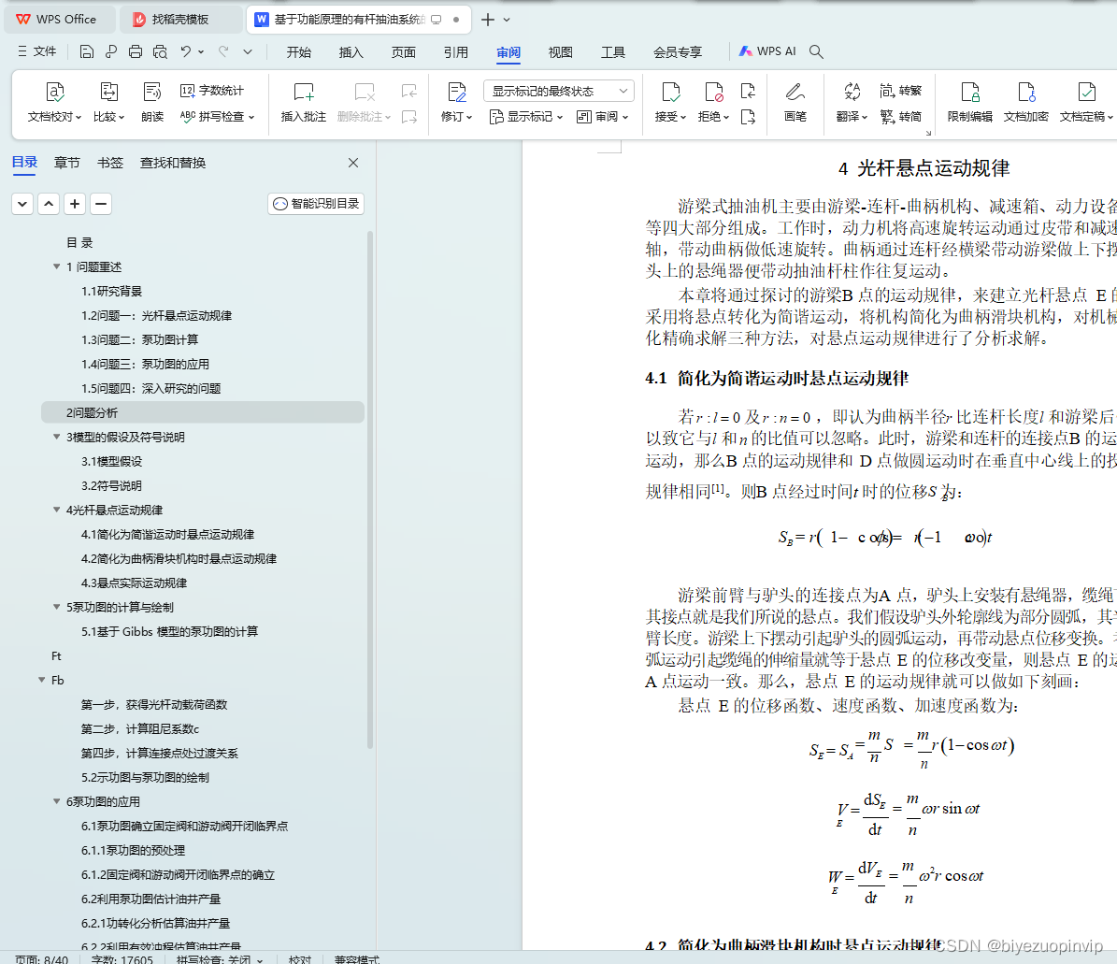Open the search magnifier icon
1117x964 pixels.
(x=816, y=51)
